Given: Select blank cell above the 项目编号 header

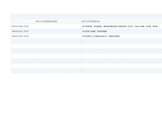Looking at the screenshot, I should pyautogui.click(x=46, y=16).
